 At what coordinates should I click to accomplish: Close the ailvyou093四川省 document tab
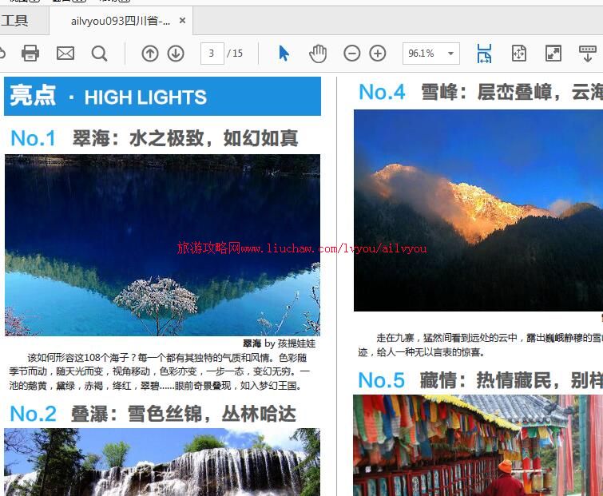point(183,21)
